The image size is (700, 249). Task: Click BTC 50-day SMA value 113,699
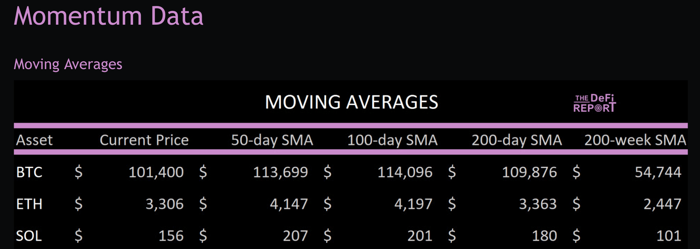[280, 172]
